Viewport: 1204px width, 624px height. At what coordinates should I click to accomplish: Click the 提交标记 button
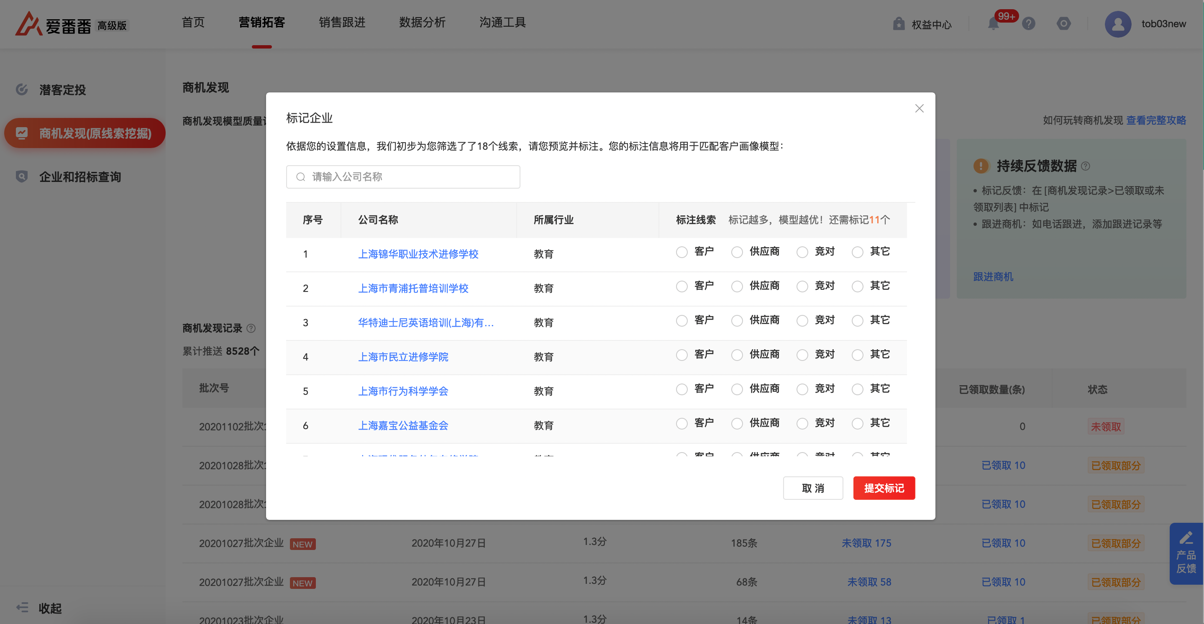(884, 488)
